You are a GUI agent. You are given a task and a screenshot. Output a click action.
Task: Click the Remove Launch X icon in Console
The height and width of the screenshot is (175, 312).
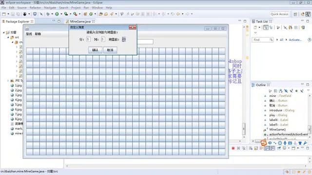pyautogui.click(x=238, y=148)
